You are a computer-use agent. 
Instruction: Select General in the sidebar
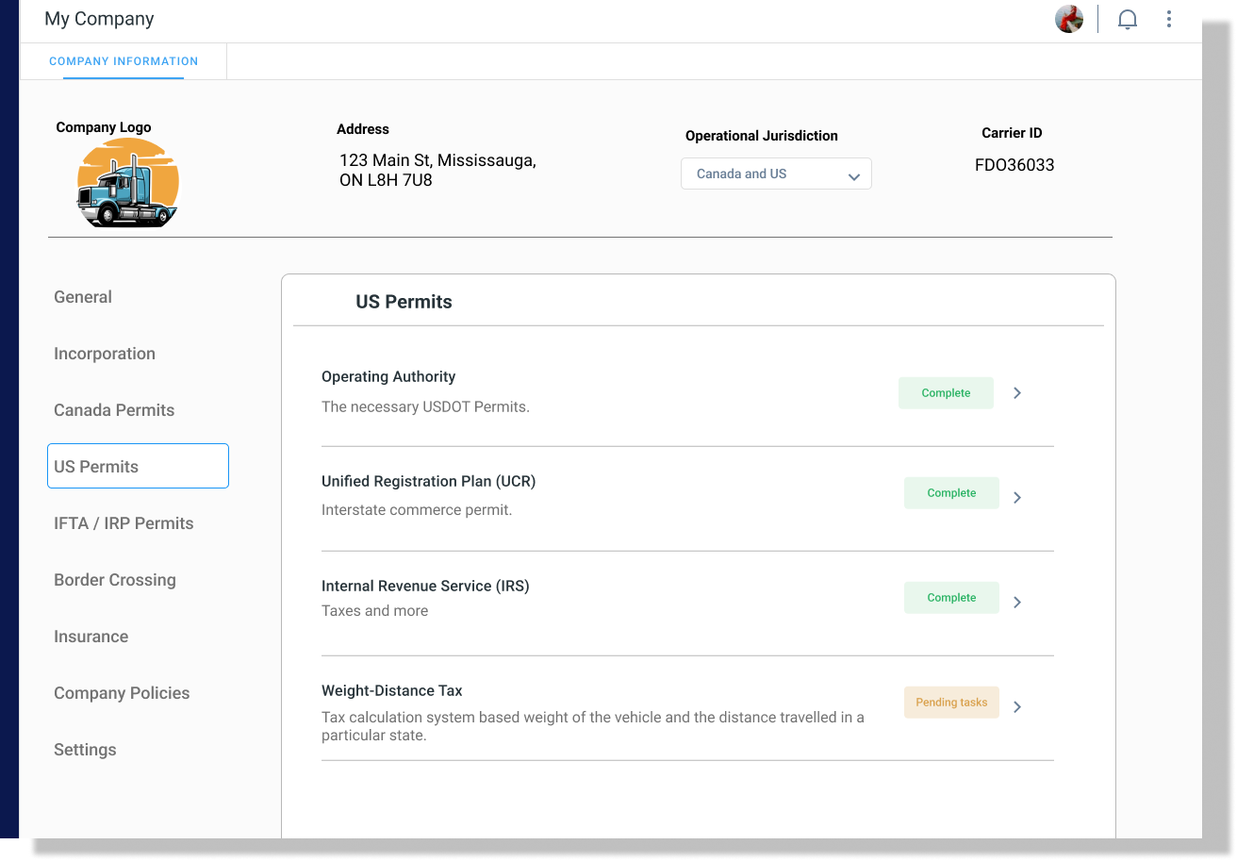tap(83, 297)
